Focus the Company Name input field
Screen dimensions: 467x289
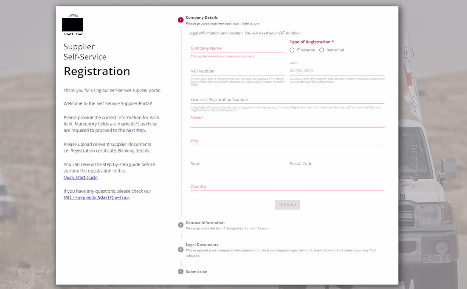tap(238, 48)
